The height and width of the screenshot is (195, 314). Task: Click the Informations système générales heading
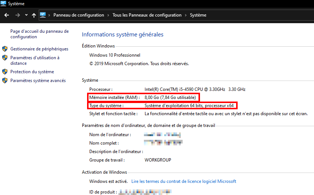pos(123,35)
